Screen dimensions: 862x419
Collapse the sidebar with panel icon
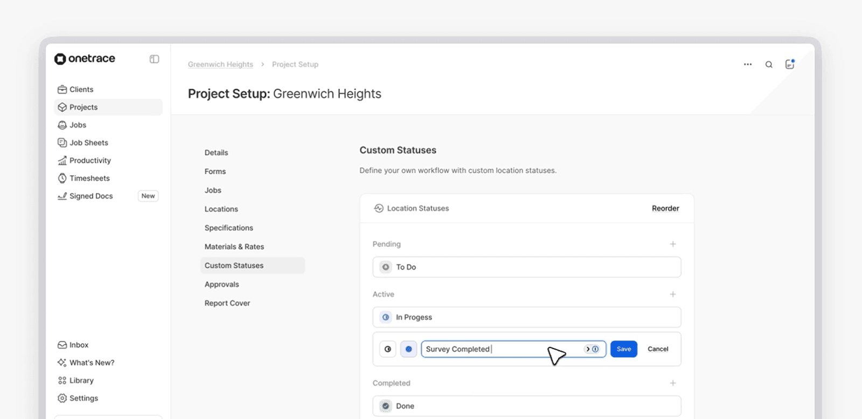(x=154, y=59)
